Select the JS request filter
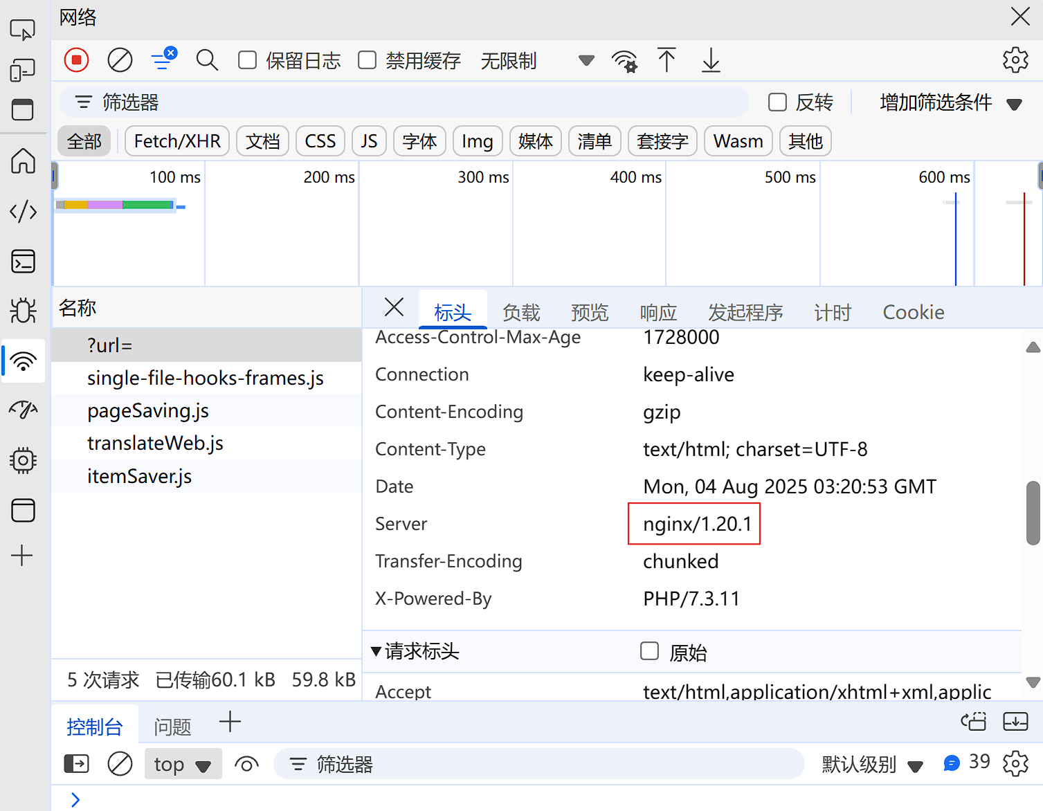The height and width of the screenshot is (811, 1043). click(369, 140)
